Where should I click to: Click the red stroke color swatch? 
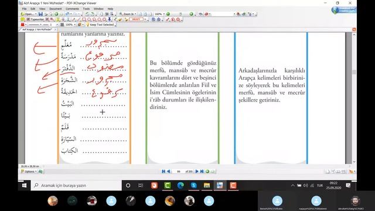tap(22, 25)
